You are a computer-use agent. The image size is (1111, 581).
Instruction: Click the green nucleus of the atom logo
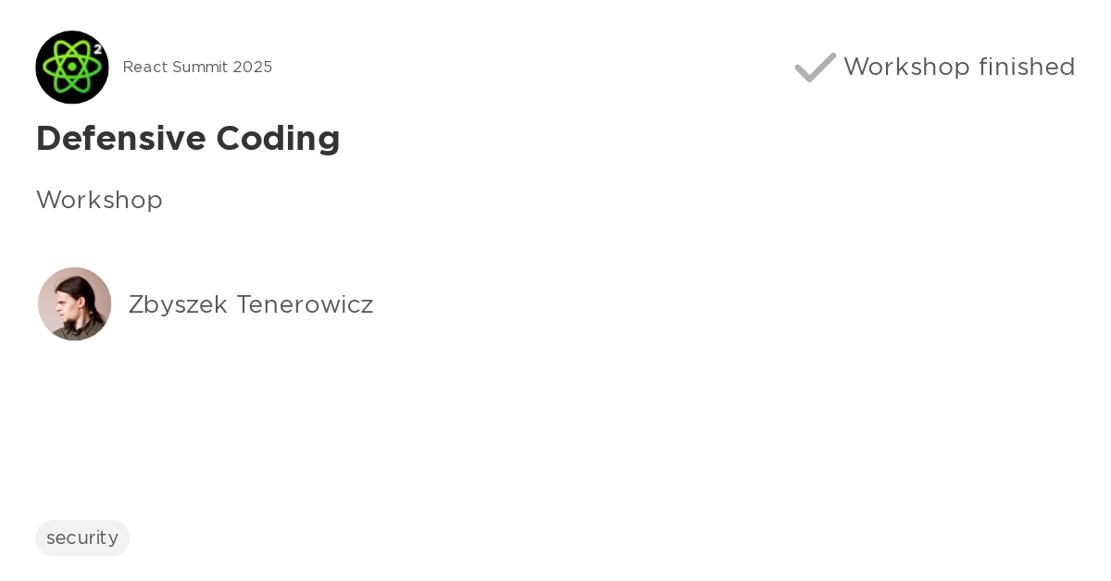71,68
